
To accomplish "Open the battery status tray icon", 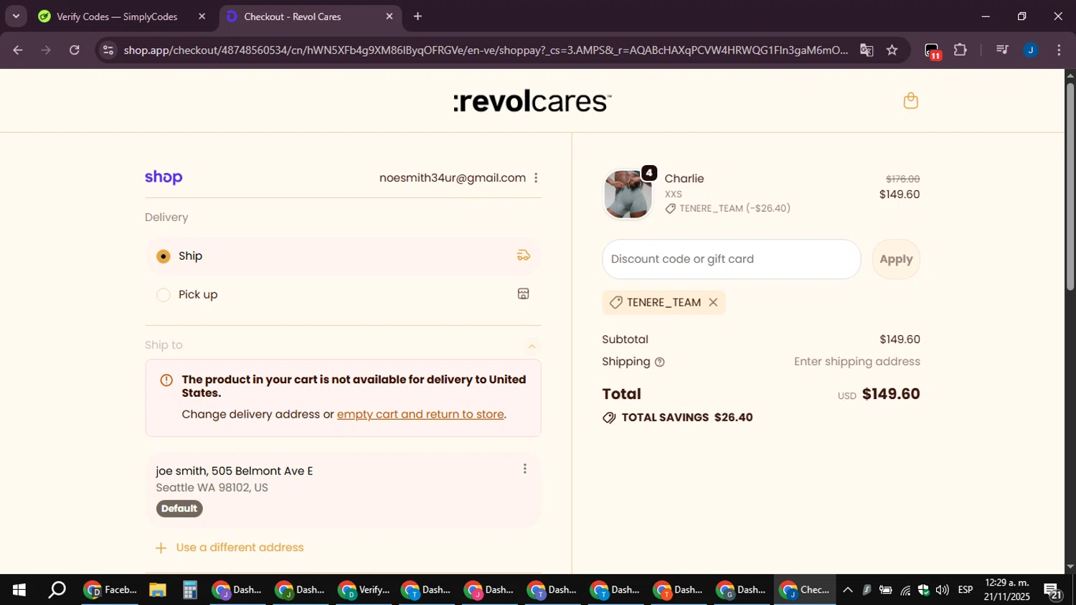I will coord(886,590).
